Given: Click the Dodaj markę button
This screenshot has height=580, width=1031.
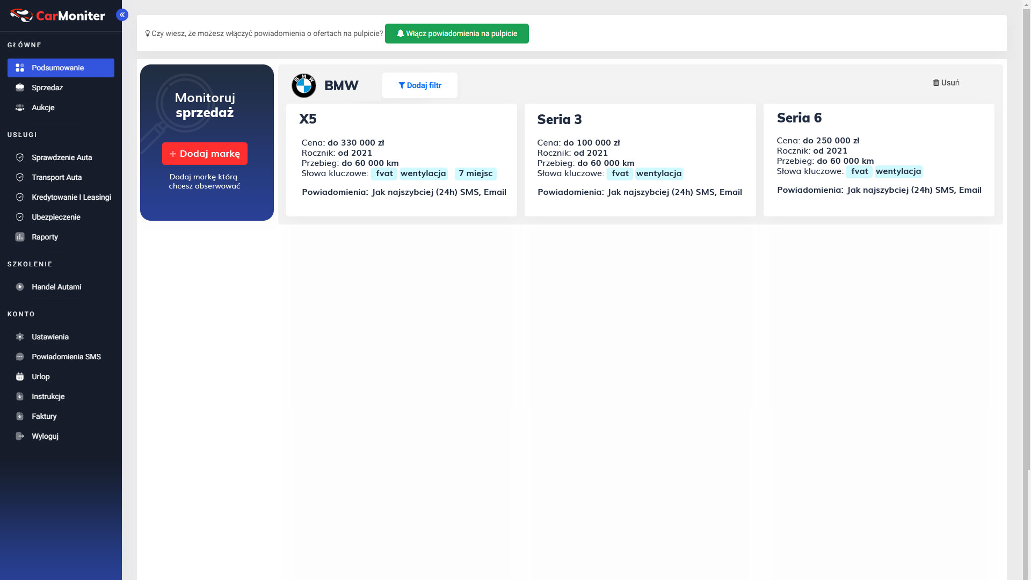Looking at the screenshot, I should 205,154.
